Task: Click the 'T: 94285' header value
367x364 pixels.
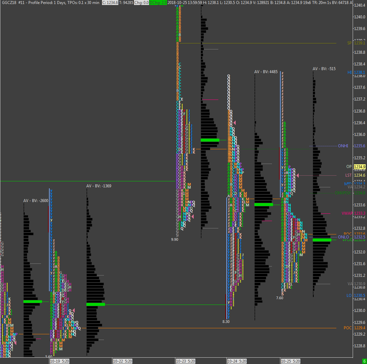Action: (126, 3)
